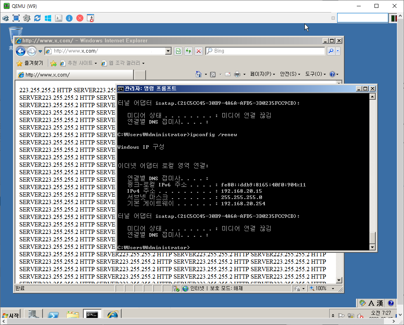
Task: Click the red disconnect circle in QEMU toolbar
Action: coord(80,18)
